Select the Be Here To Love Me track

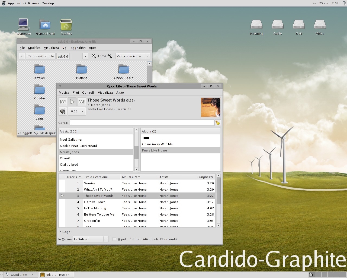coord(137,214)
